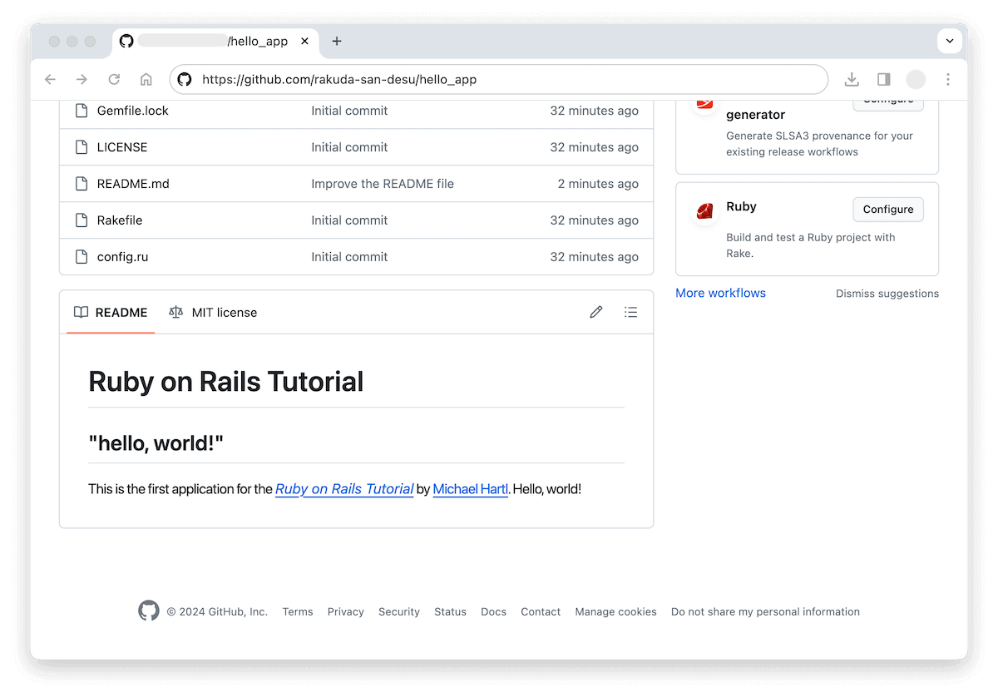The height and width of the screenshot is (697, 998).
Task: Click the GitHub site icon in the address bar
Action: point(185,80)
